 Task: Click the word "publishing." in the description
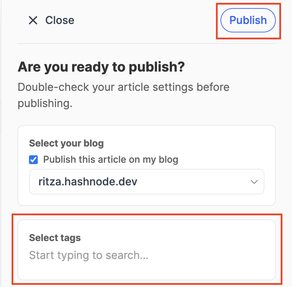tap(45, 103)
